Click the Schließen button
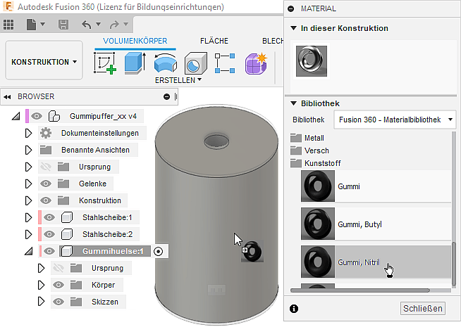The height and width of the screenshot is (327, 461). 423,309
